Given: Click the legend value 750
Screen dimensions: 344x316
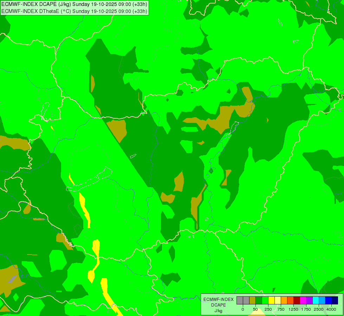Looking at the screenshot, I should pyautogui.click(x=281, y=309).
